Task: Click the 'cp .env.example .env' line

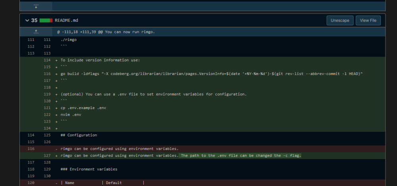Action: [x=83, y=108]
